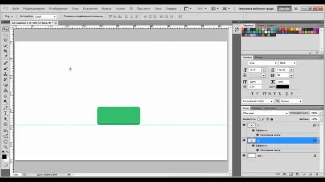Select the Eraser tool
Viewport: 325px width, 182px height.
[6, 85]
